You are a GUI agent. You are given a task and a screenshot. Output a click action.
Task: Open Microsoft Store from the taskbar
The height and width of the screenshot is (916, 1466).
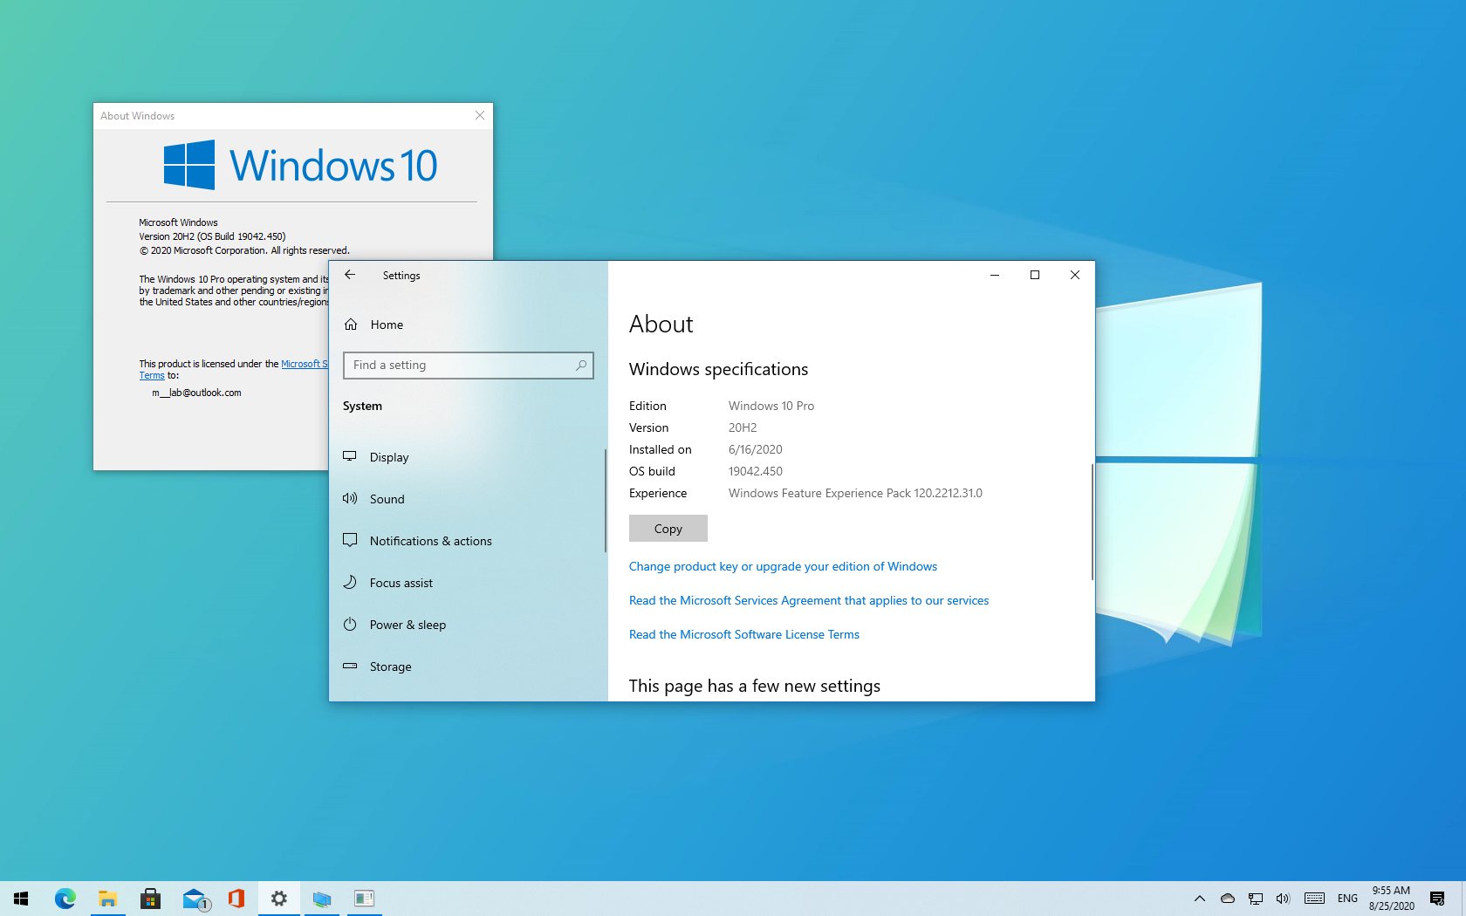click(x=151, y=899)
